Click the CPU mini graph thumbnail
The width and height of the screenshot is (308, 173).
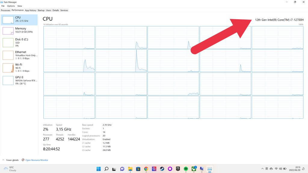click(8, 20)
